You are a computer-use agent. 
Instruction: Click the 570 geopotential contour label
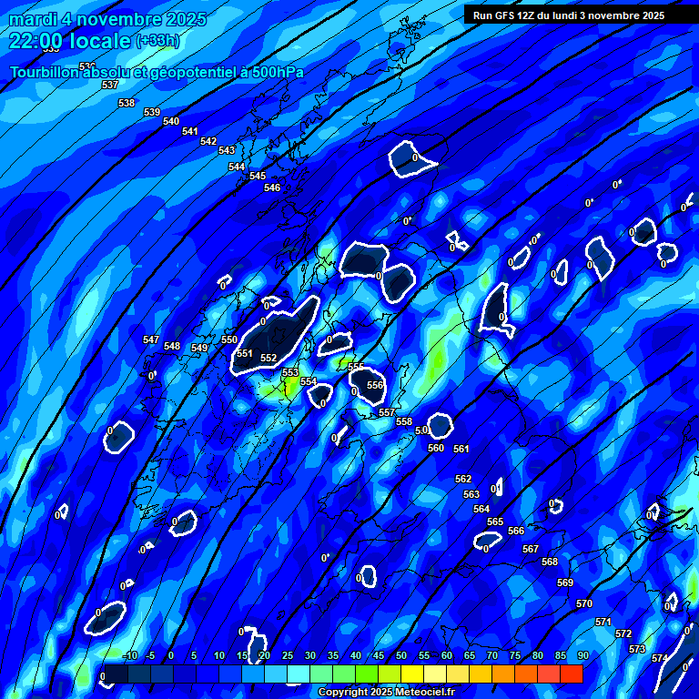coord(584,603)
